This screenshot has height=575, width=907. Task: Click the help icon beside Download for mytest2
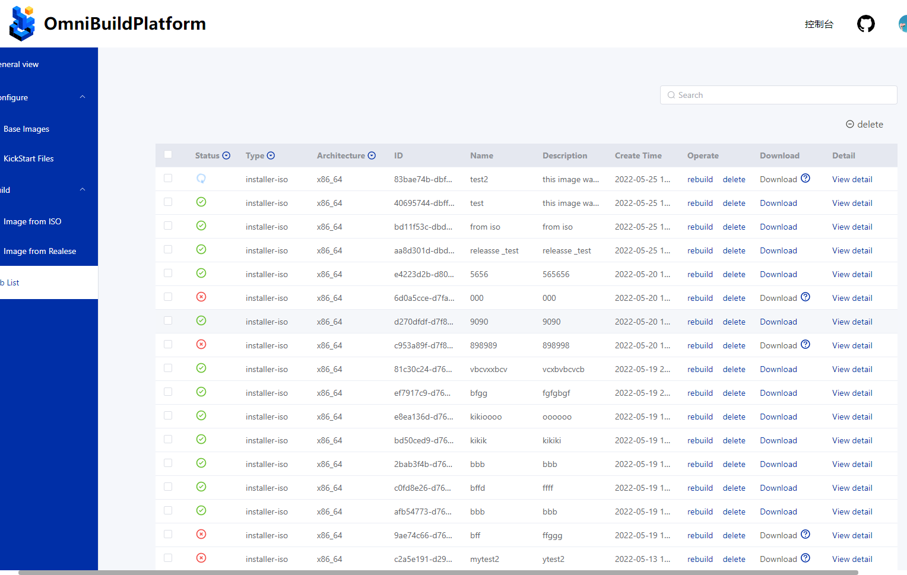tap(805, 558)
